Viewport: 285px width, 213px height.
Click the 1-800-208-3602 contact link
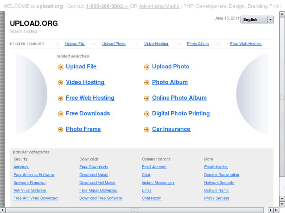pyautogui.click(x=107, y=6)
